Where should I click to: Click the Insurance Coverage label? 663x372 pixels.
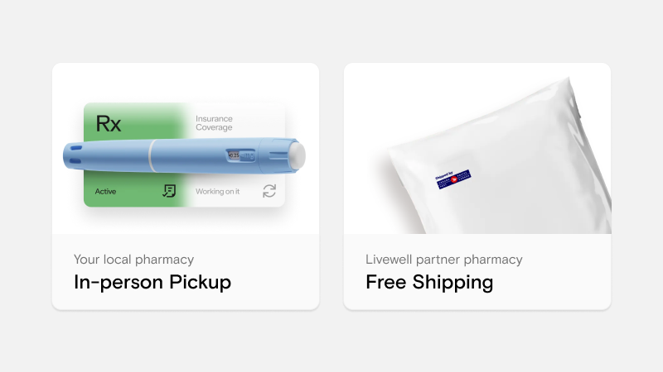tap(214, 123)
